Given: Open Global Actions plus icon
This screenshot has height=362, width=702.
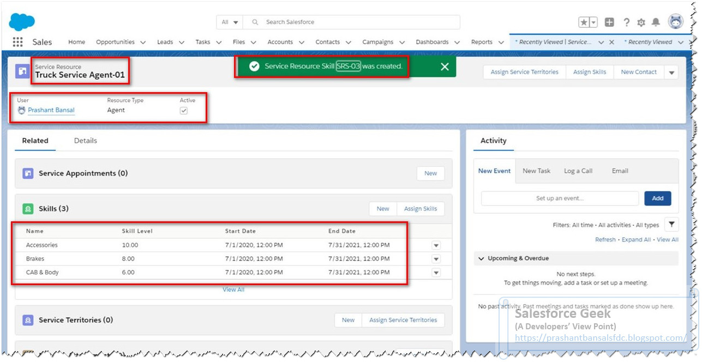Looking at the screenshot, I should (x=610, y=22).
